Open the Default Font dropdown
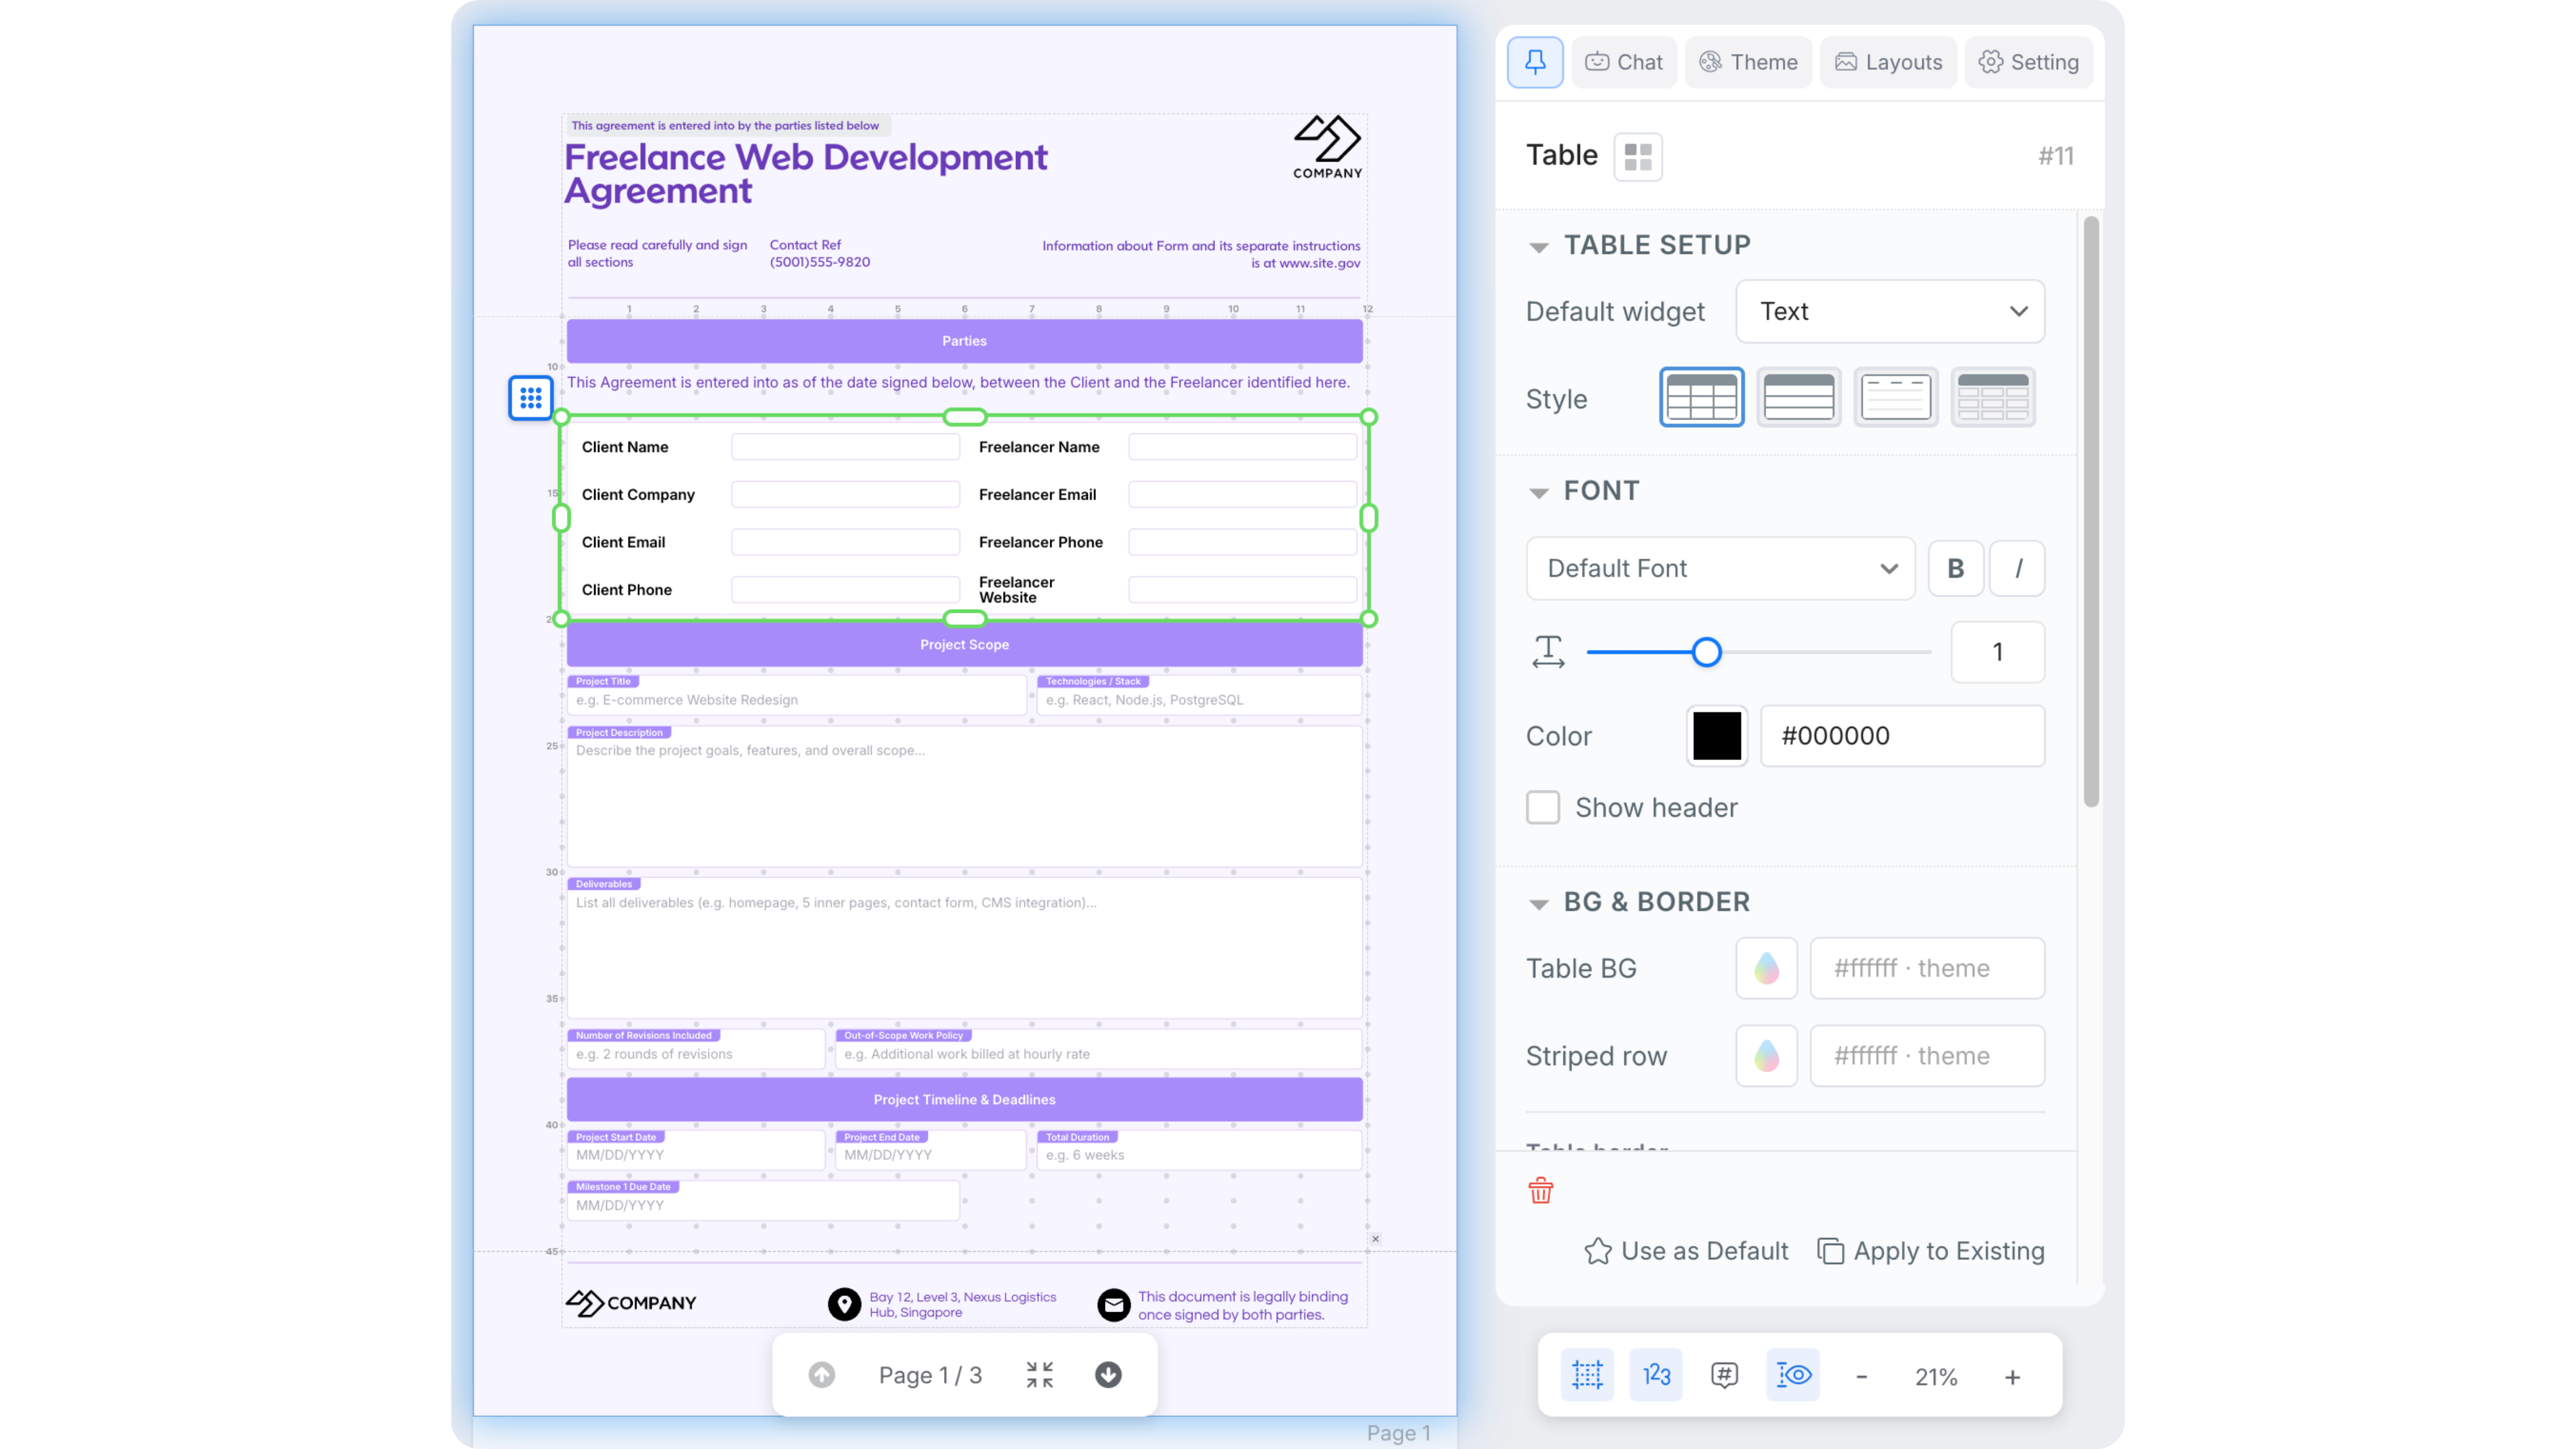 pyautogui.click(x=1720, y=568)
